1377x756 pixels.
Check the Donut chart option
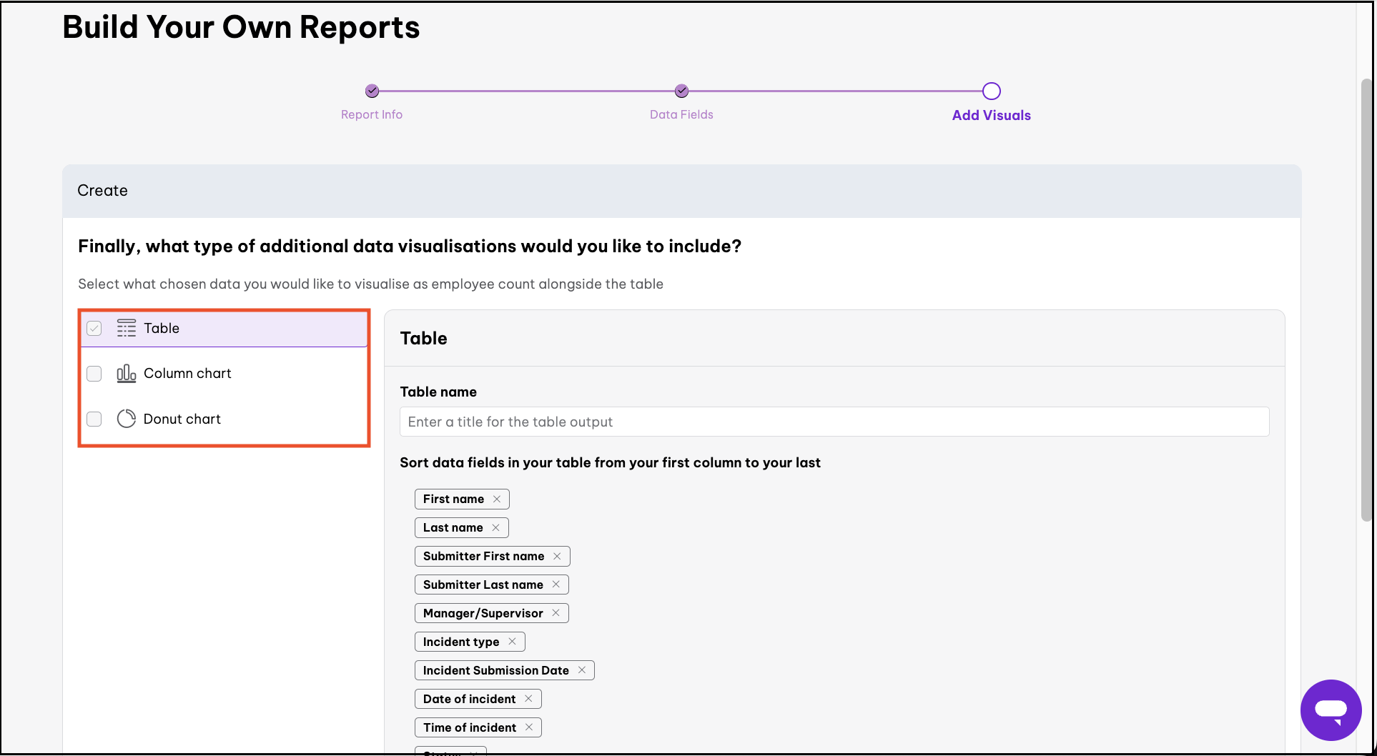click(94, 419)
